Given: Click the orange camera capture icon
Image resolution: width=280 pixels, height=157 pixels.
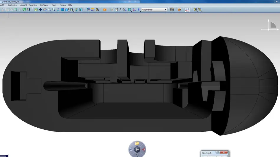Looking at the screenshot, I should tap(105, 10).
